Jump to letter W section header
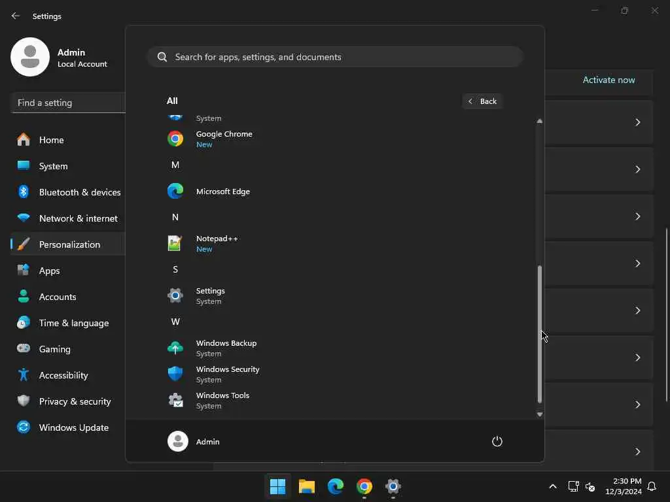The width and height of the screenshot is (670, 502). (x=175, y=322)
